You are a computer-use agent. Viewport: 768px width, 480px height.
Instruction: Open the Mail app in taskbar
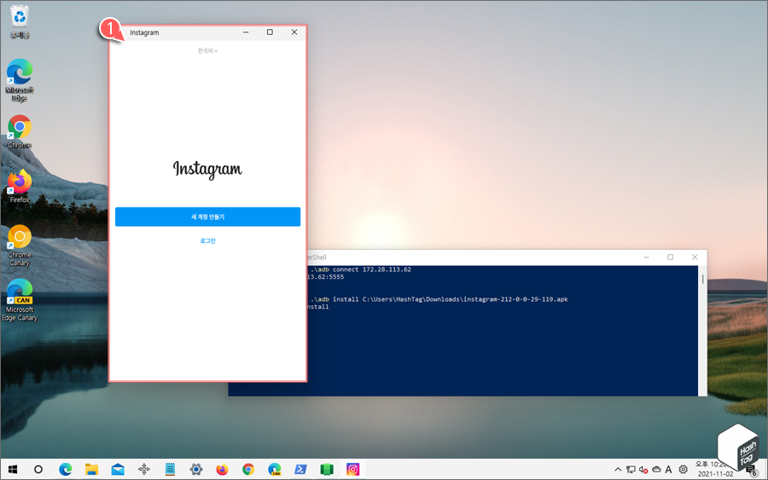pos(118,470)
